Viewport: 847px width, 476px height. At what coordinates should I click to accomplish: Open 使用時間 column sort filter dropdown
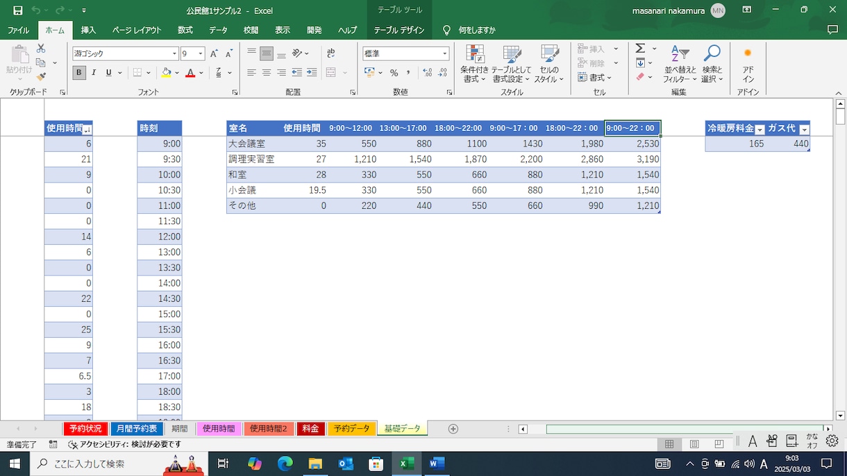tap(87, 130)
